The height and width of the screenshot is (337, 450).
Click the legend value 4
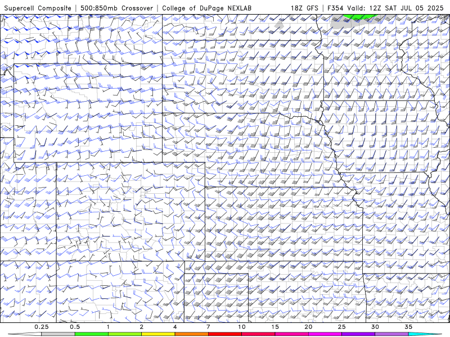coord(175,327)
